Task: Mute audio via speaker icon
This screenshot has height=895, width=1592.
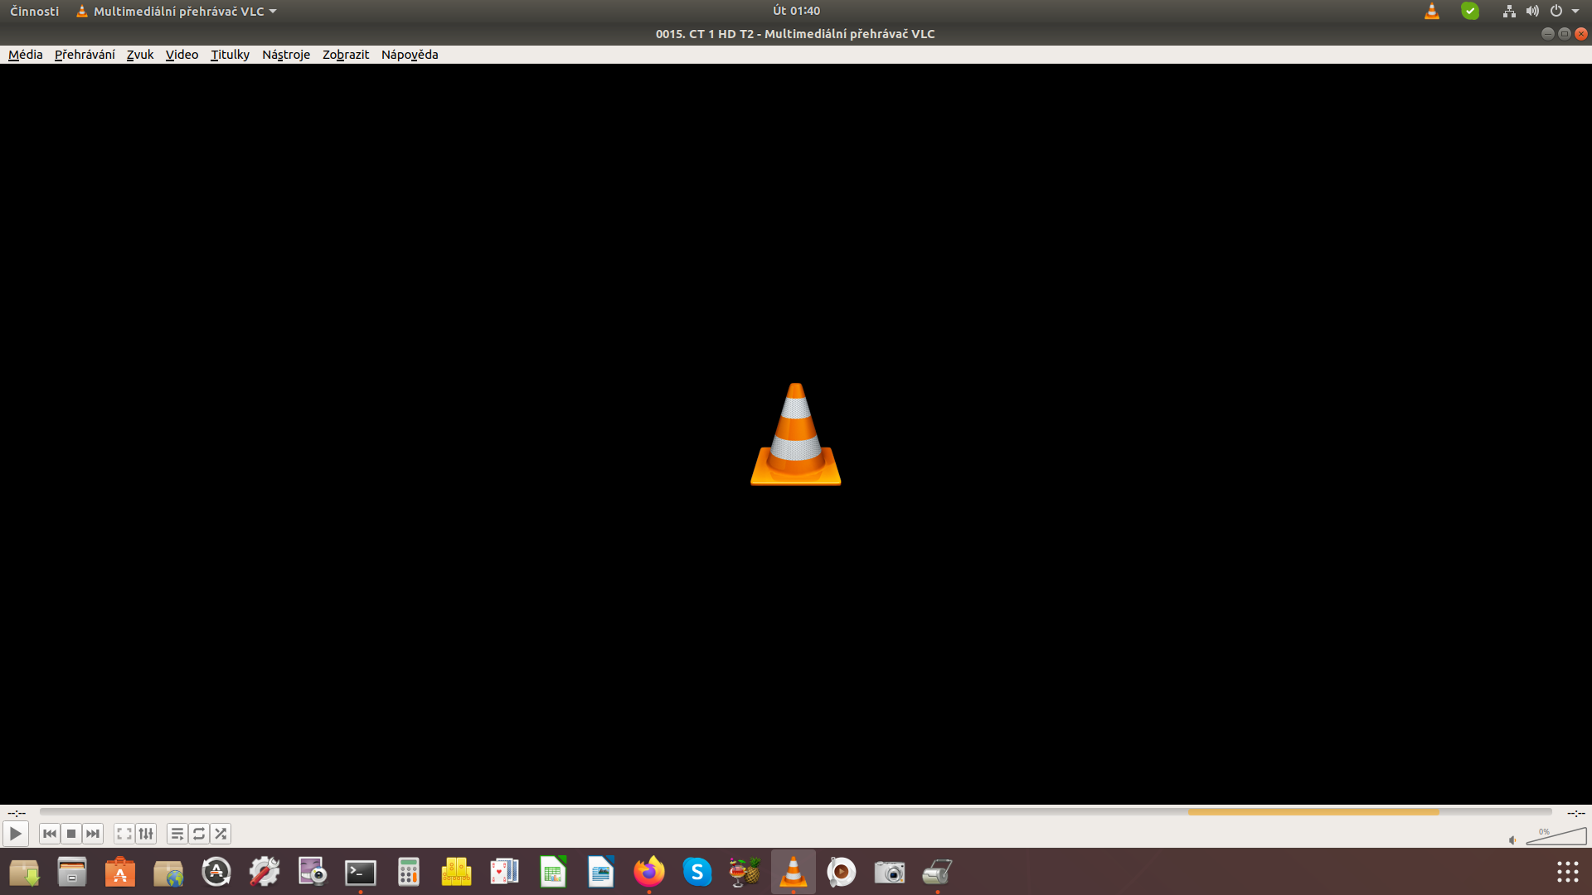Action: coord(1512,840)
